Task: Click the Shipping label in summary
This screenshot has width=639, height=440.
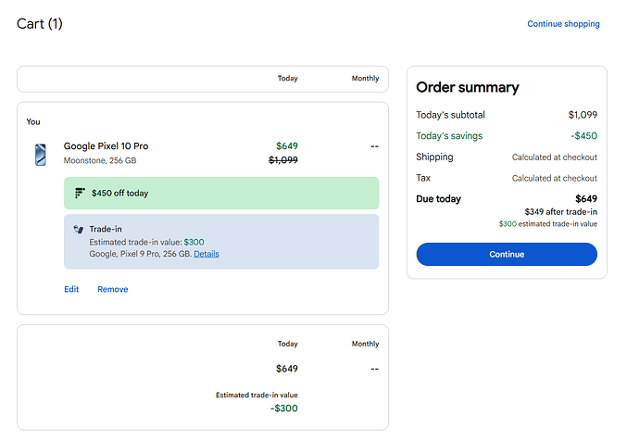Action: (x=434, y=157)
